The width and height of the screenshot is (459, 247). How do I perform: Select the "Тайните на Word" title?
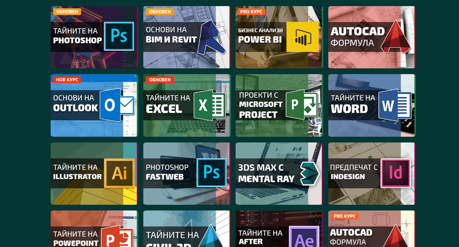click(x=353, y=104)
